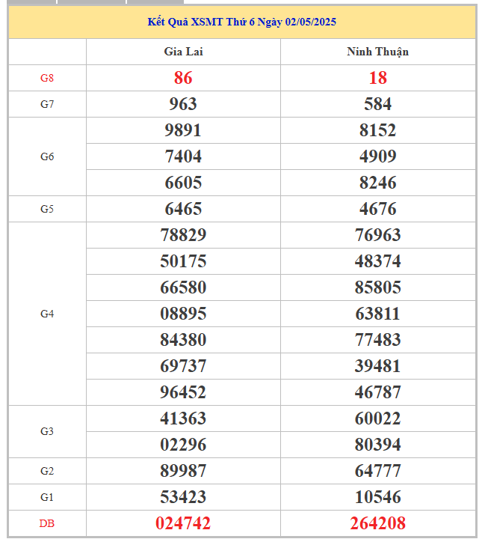
Task: Click the G8 prize row label
Action: 47,78
